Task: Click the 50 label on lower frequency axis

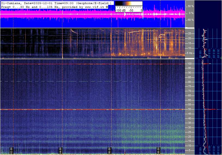Action: tap(189, 109)
